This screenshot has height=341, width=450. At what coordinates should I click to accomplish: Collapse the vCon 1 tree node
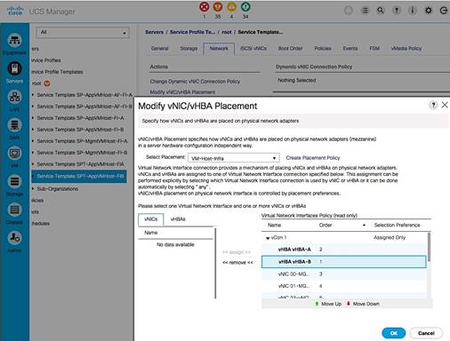[268, 238]
